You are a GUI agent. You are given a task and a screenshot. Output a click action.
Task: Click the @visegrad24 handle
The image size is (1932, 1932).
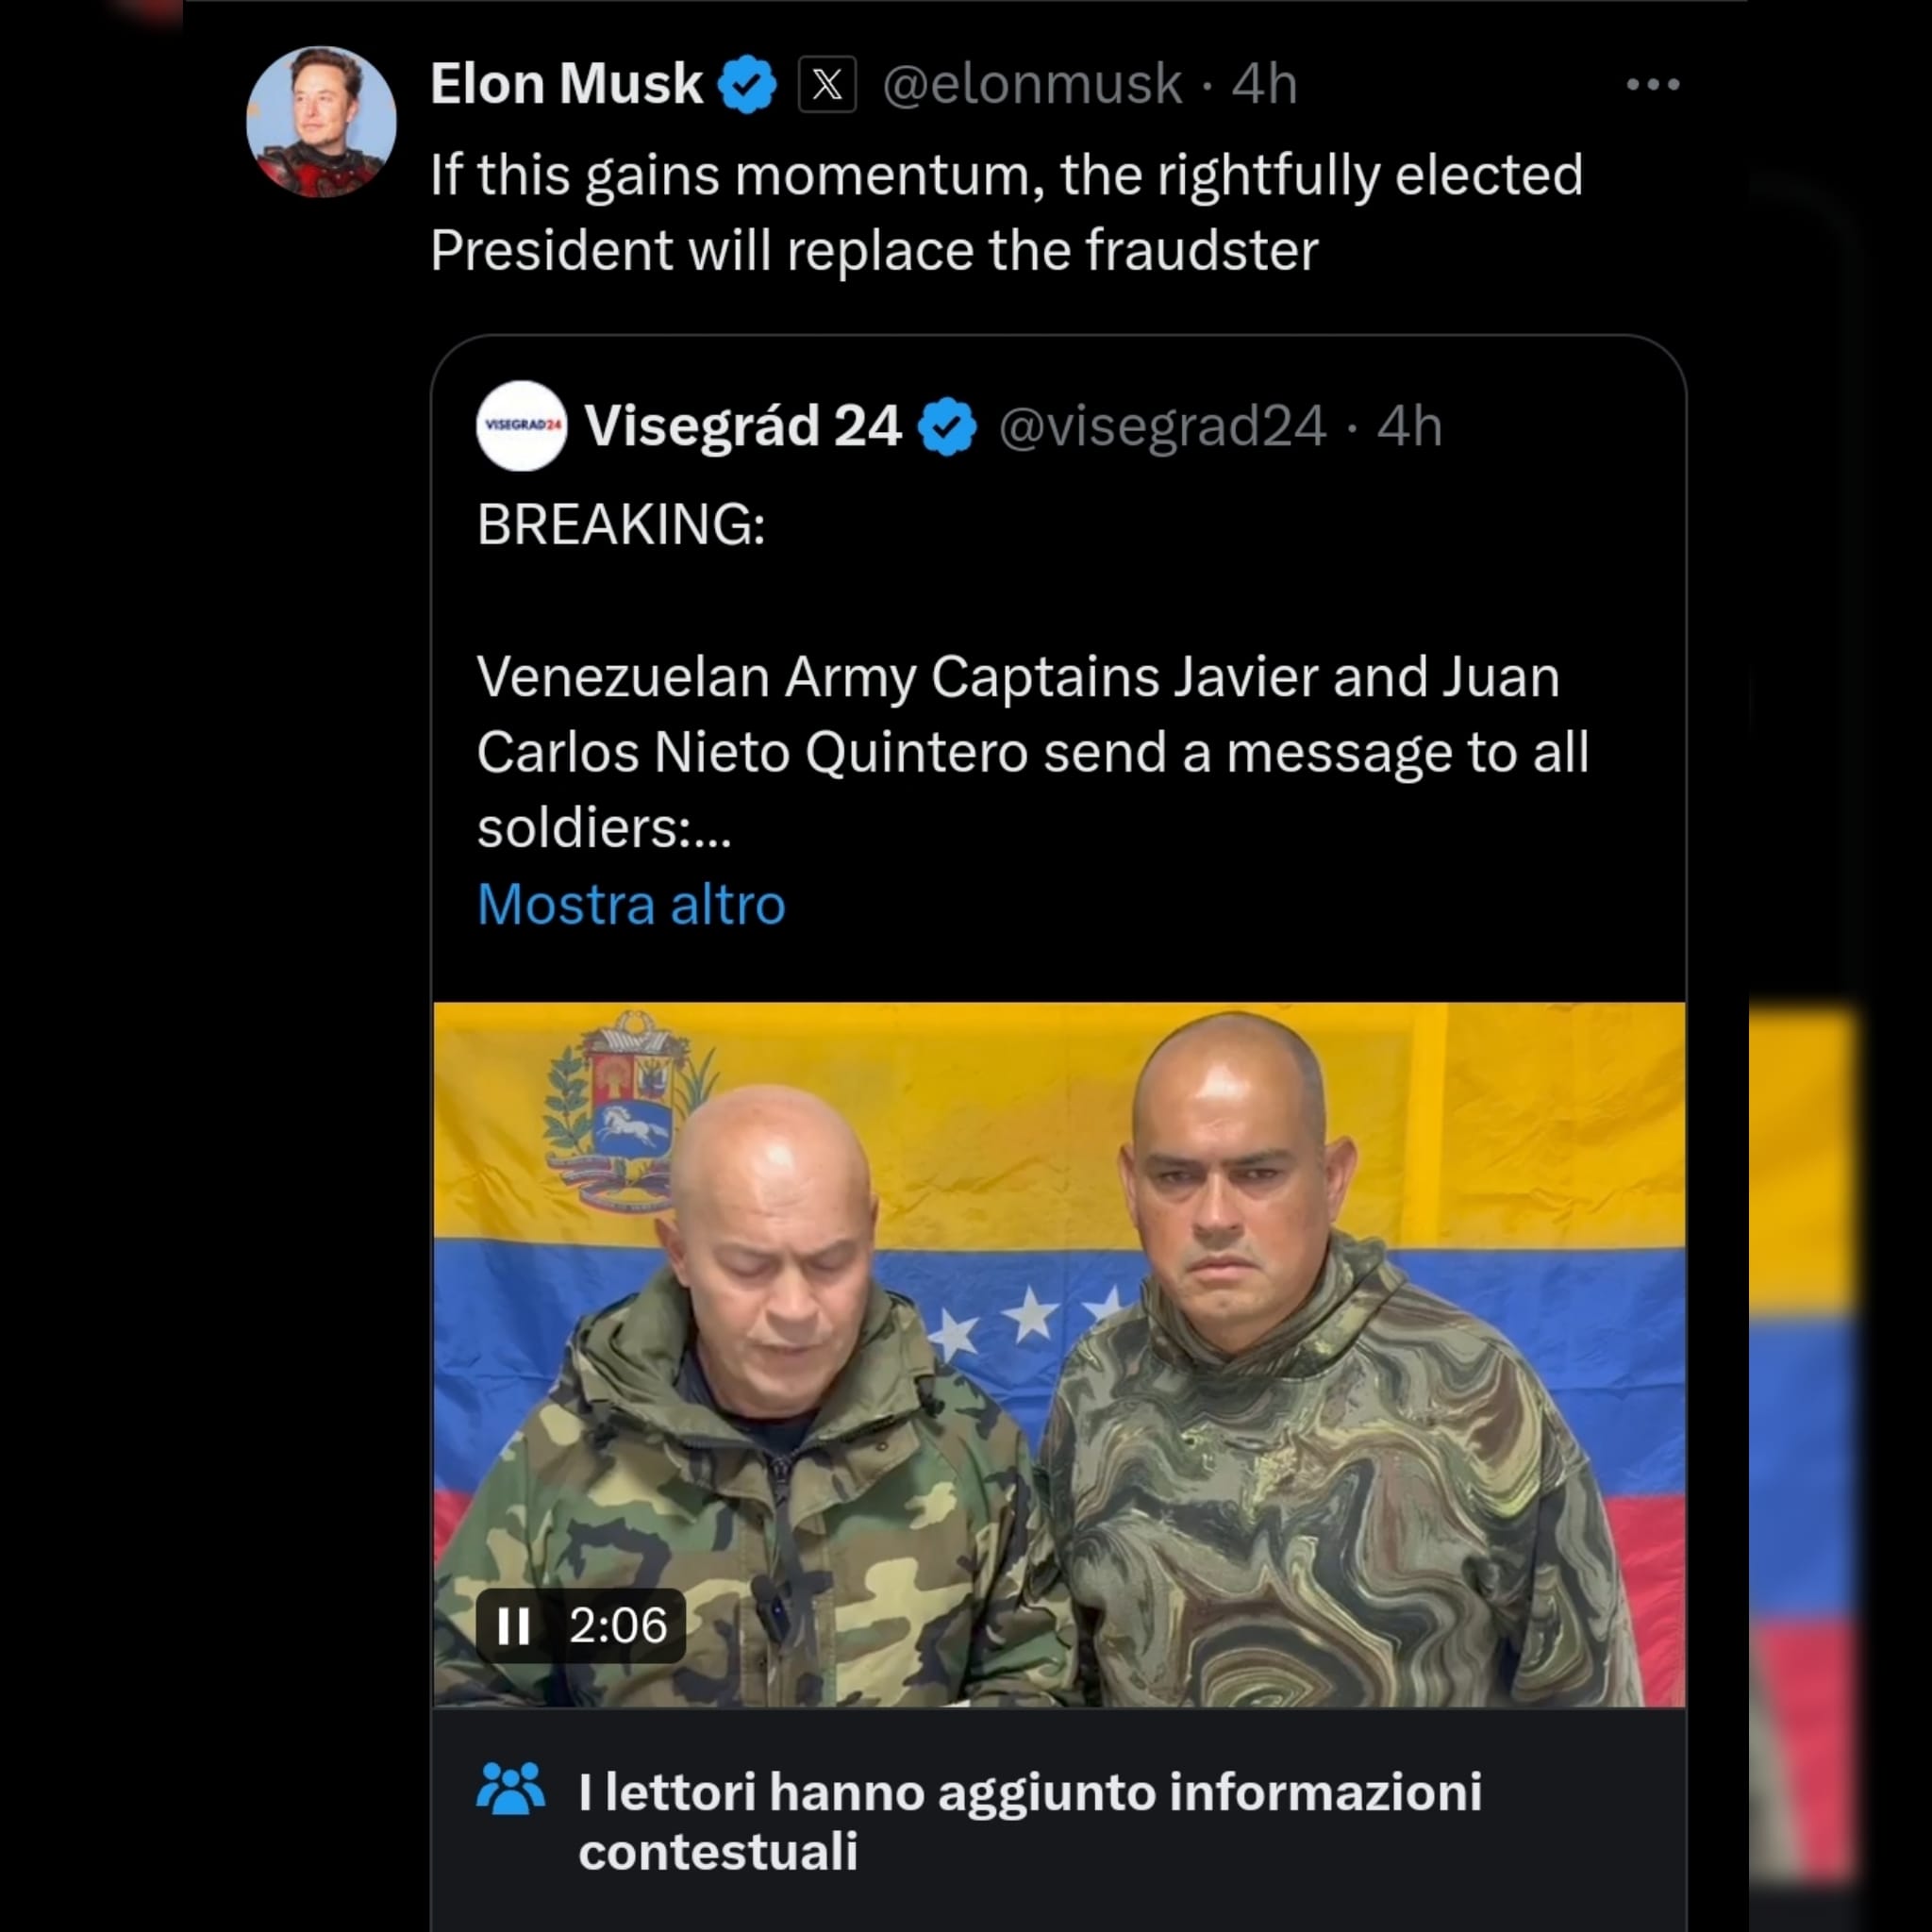pyautogui.click(x=1162, y=427)
